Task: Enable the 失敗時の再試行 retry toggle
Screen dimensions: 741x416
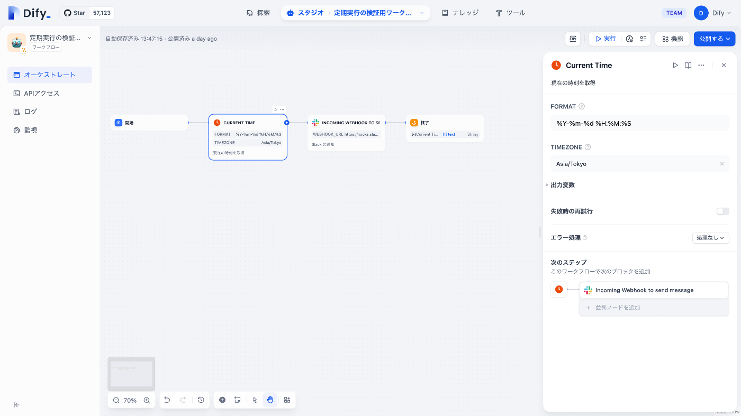Action: (x=722, y=211)
